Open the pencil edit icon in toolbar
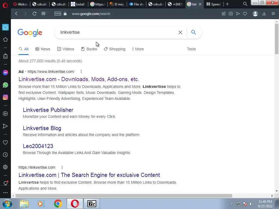 click(224, 14)
